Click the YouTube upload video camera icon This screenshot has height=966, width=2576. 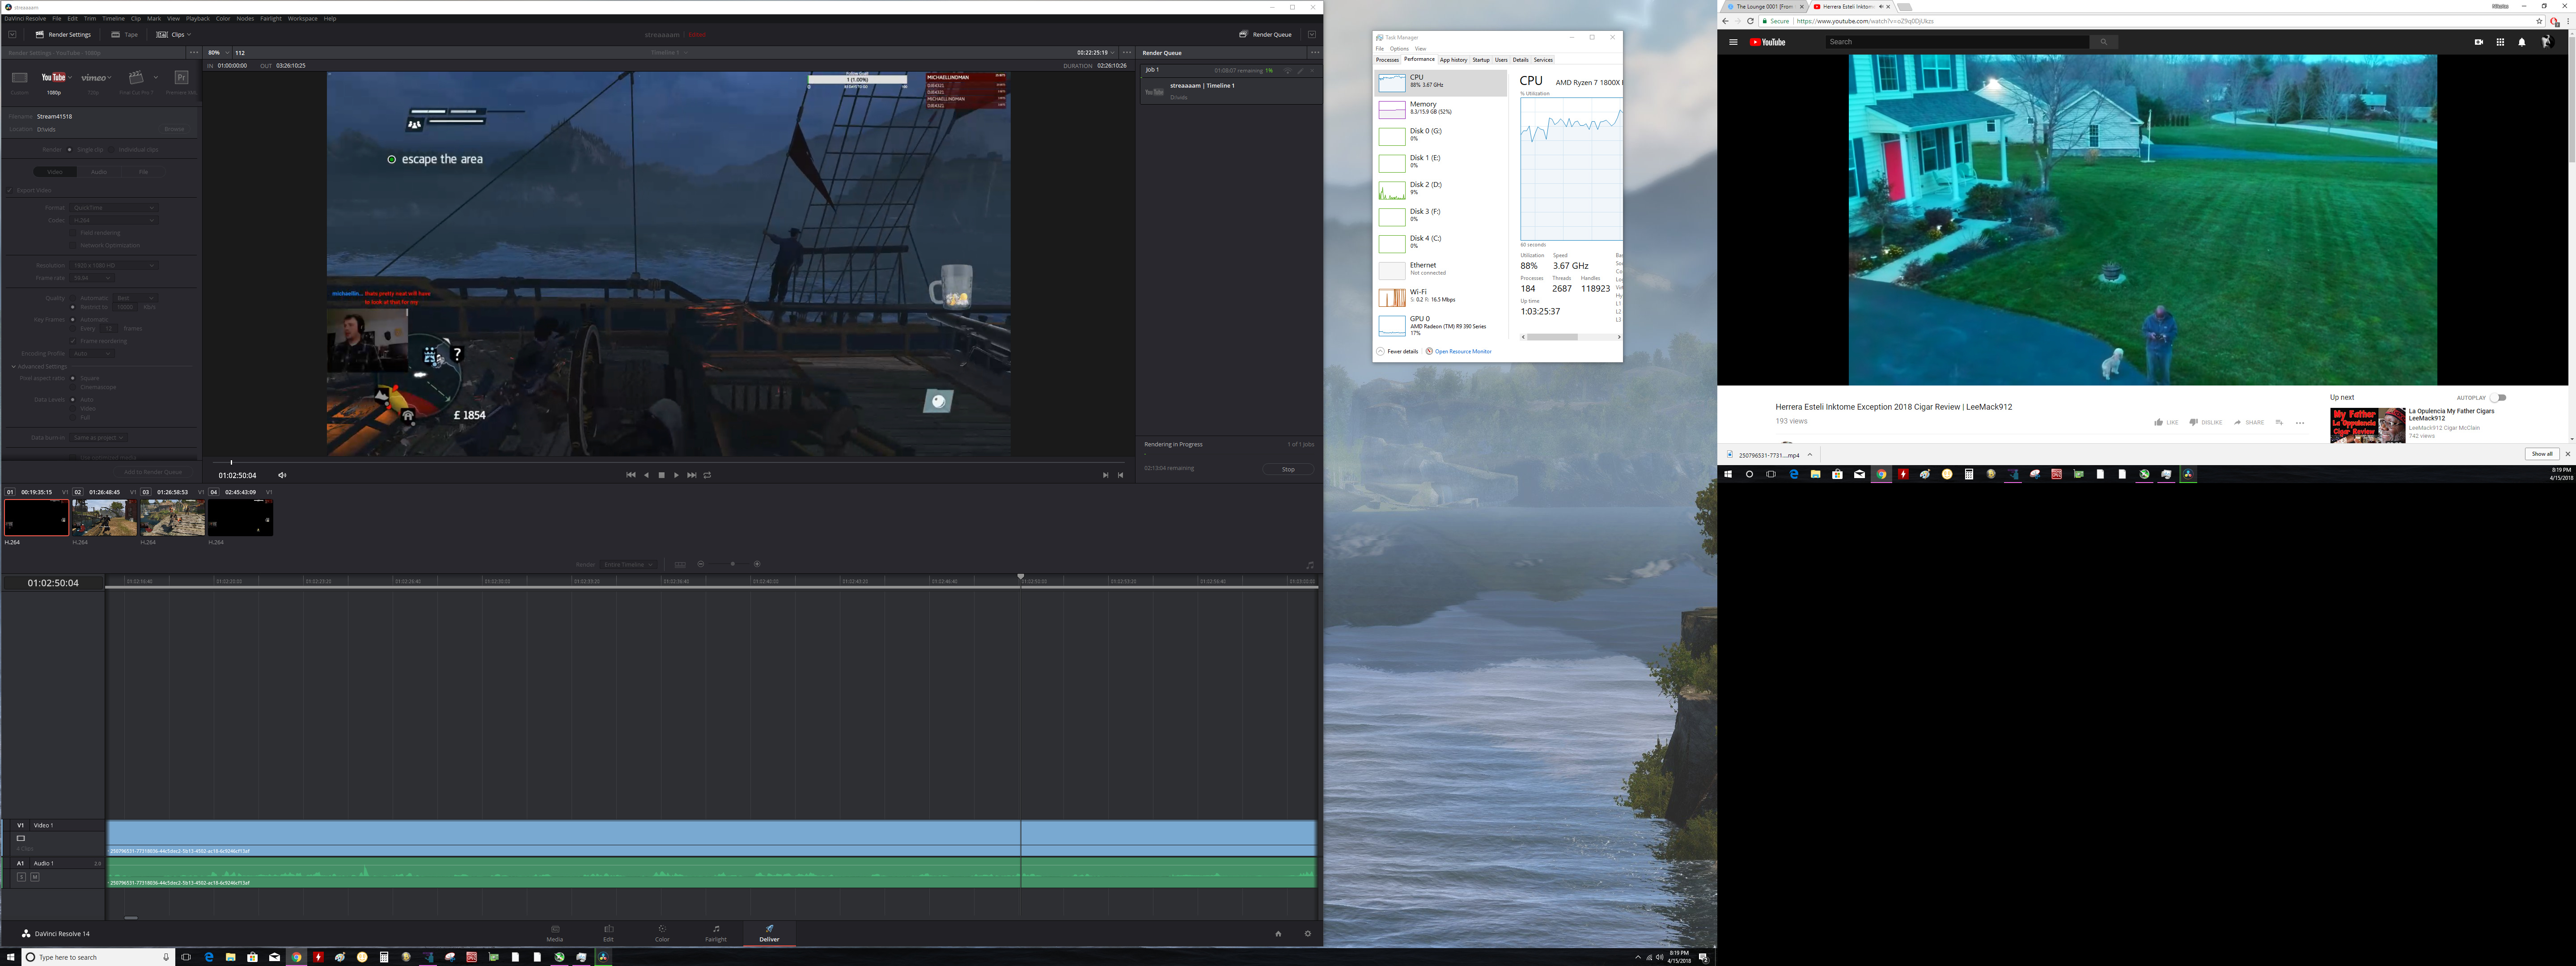(x=2478, y=42)
